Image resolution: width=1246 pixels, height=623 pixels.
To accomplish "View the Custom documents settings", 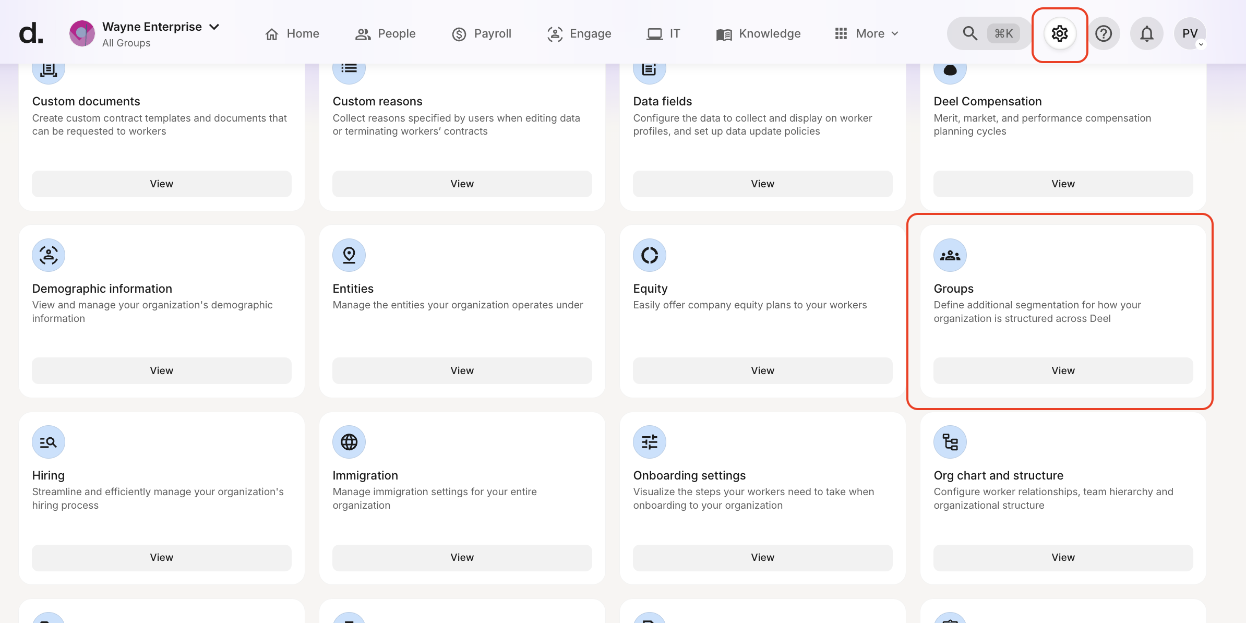I will [162, 184].
